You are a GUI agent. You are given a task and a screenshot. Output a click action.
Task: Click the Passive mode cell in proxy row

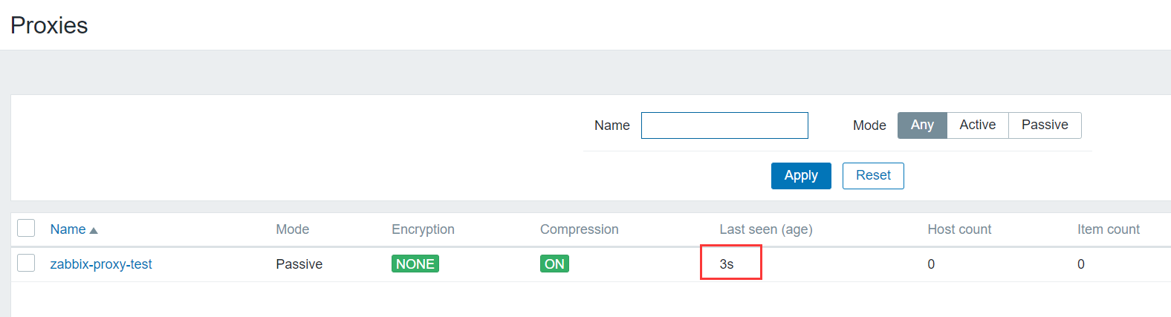299,264
